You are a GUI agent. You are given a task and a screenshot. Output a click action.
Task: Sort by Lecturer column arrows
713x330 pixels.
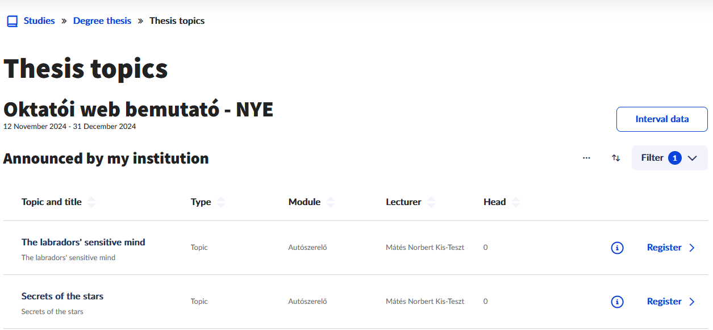431,202
